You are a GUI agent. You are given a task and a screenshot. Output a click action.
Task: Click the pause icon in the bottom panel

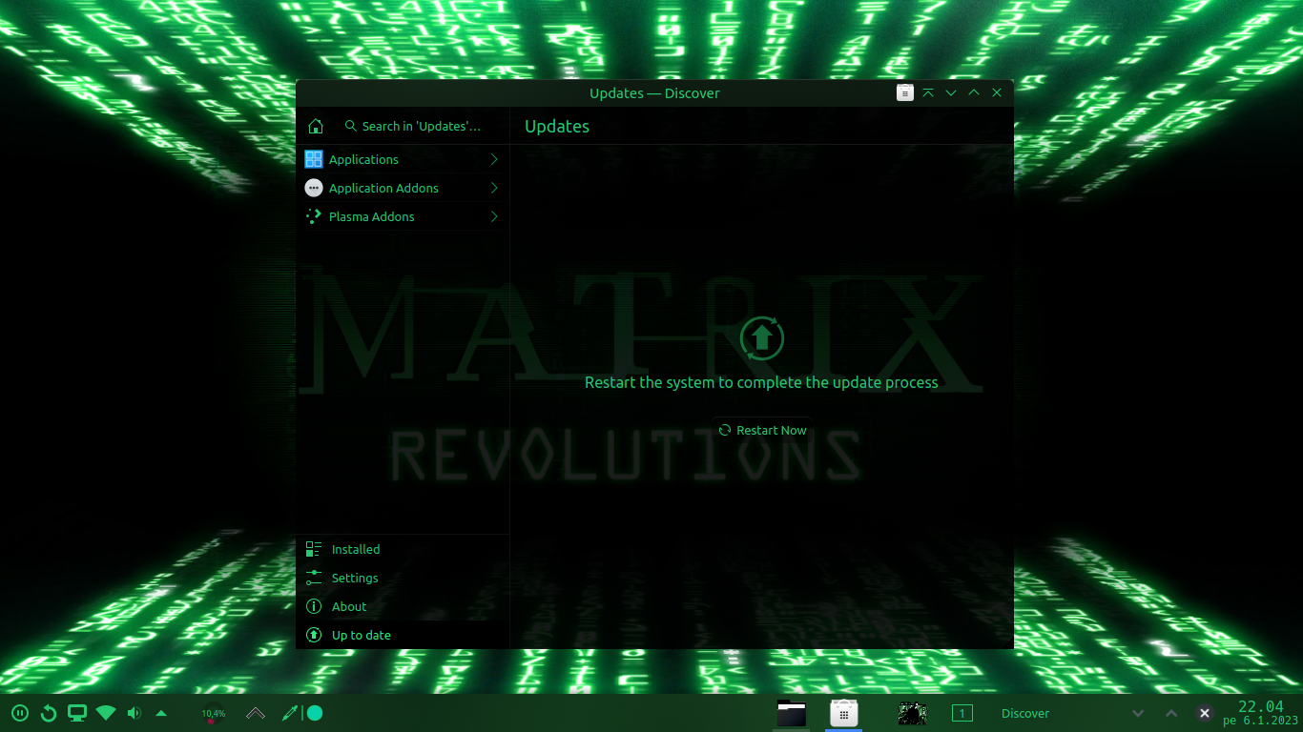(20, 713)
